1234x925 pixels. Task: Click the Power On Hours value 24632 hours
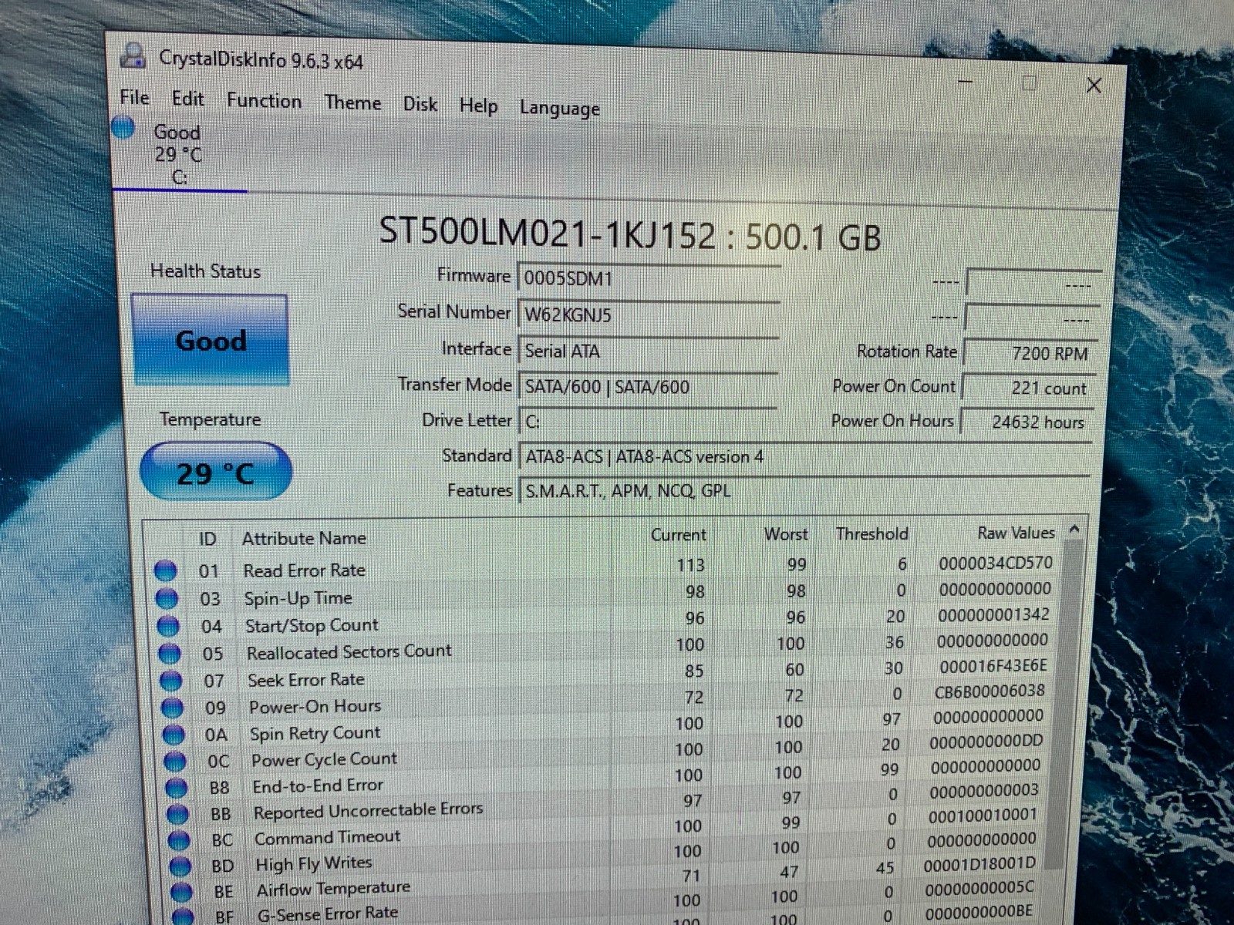pos(1027,422)
